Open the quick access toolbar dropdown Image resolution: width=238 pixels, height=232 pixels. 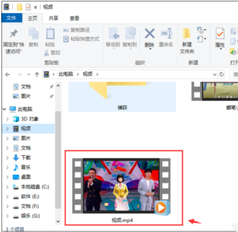pos(35,7)
